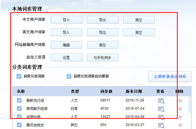Click 导入 for 英文用户词库
Viewport: 196px width, 129px height.
click(x=66, y=32)
